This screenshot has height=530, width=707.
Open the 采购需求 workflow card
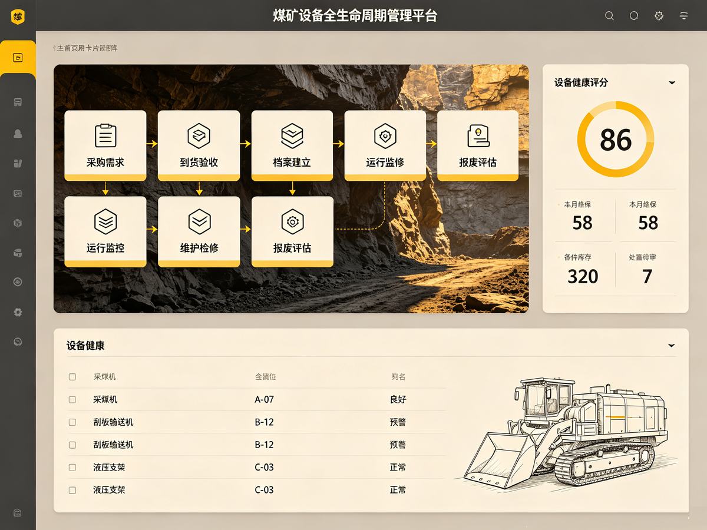(x=105, y=145)
